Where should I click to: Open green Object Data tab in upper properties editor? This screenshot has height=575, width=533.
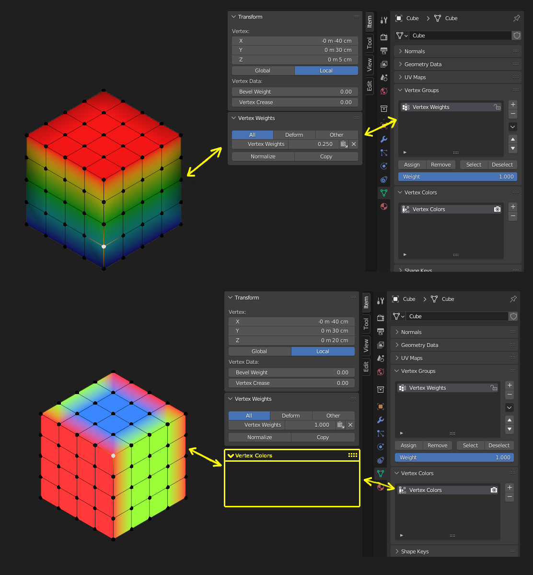(383, 193)
